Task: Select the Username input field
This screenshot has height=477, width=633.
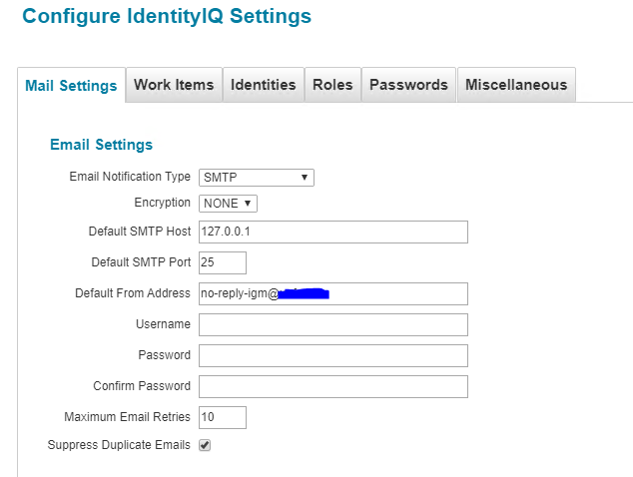Action: [332, 324]
